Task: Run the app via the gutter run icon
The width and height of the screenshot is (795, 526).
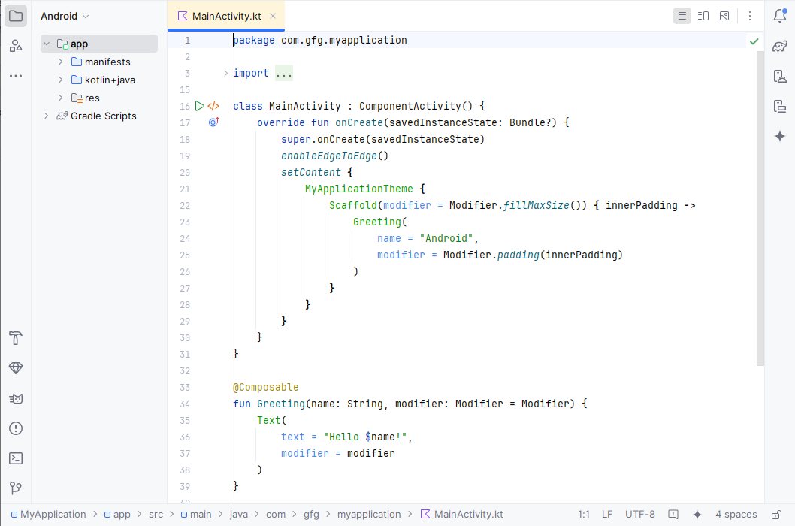Action: (x=199, y=106)
